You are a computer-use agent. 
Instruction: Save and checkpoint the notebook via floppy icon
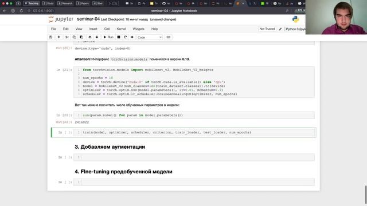tap(51, 37)
